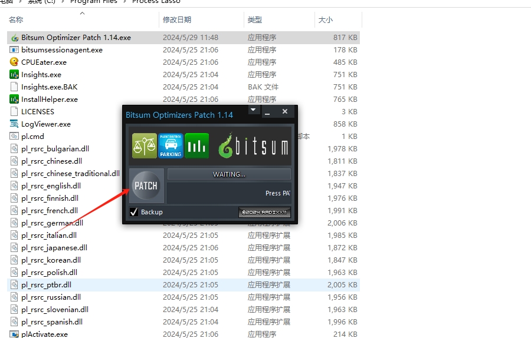The image size is (531, 338).
Task: Minimize the Bitsum Optimizers Patch window
Action: coord(267,112)
